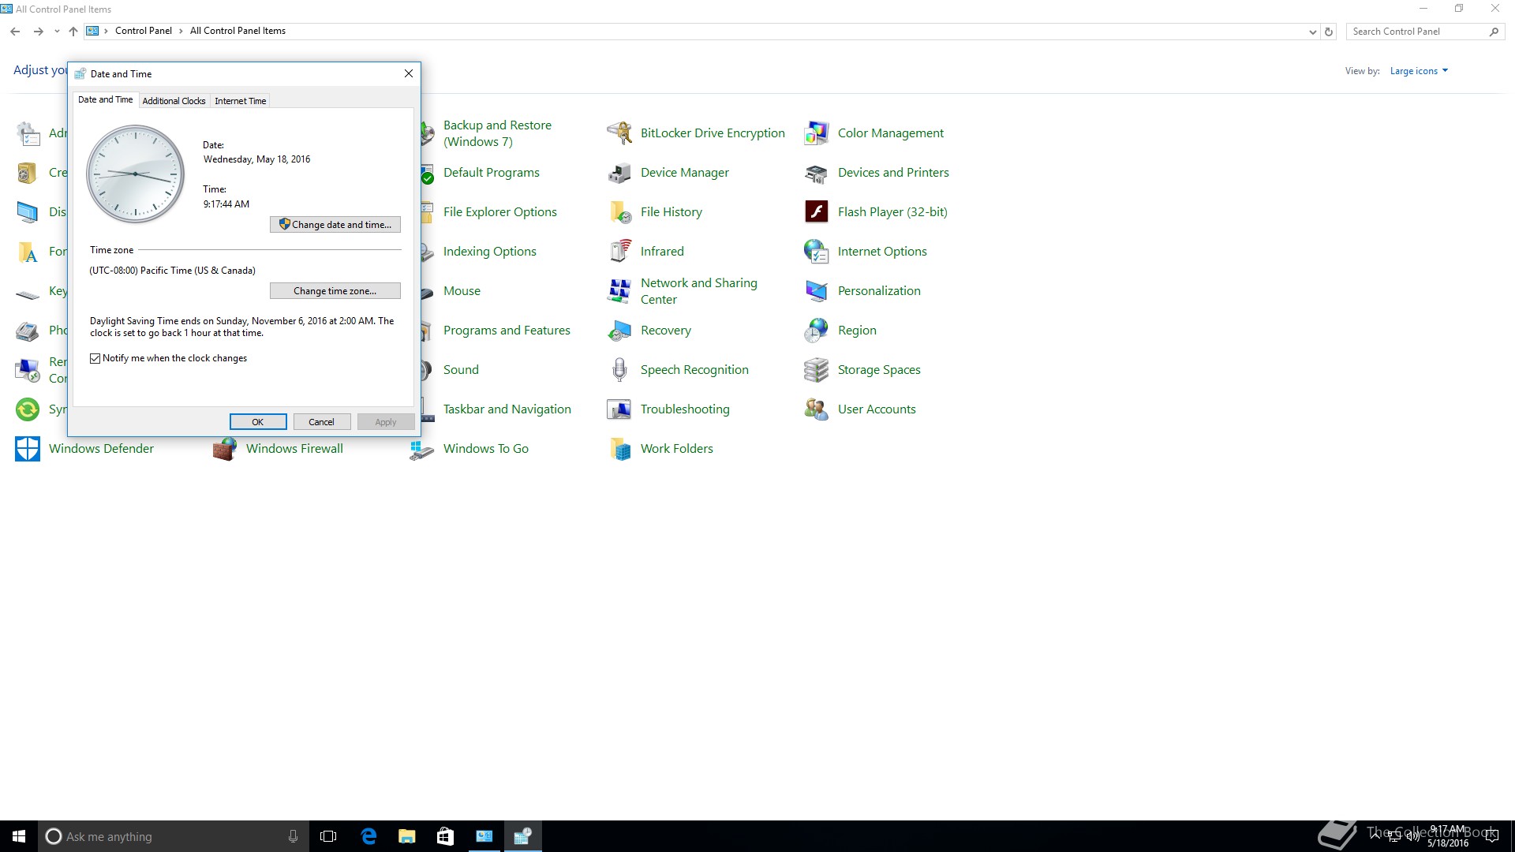Open the Region icon
The width and height of the screenshot is (1515, 852).
[x=817, y=331]
